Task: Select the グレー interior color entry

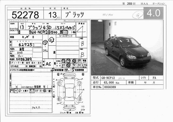Action: (x=21, y=56)
